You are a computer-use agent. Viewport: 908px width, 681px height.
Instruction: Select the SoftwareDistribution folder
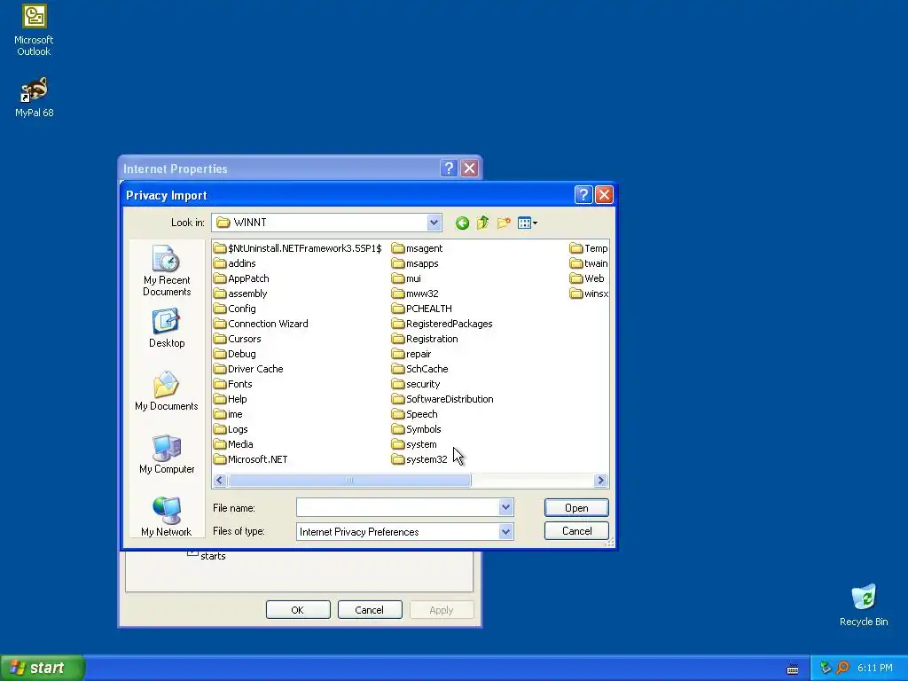(x=443, y=399)
